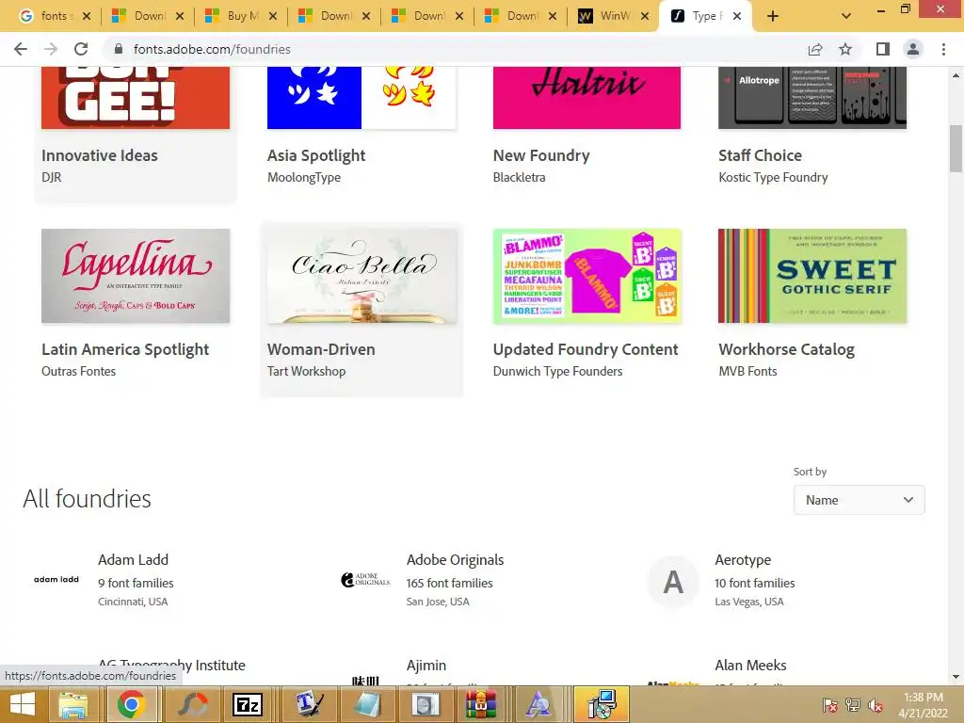
Task: Visit the MoolongType foundry
Action: (x=304, y=178)
